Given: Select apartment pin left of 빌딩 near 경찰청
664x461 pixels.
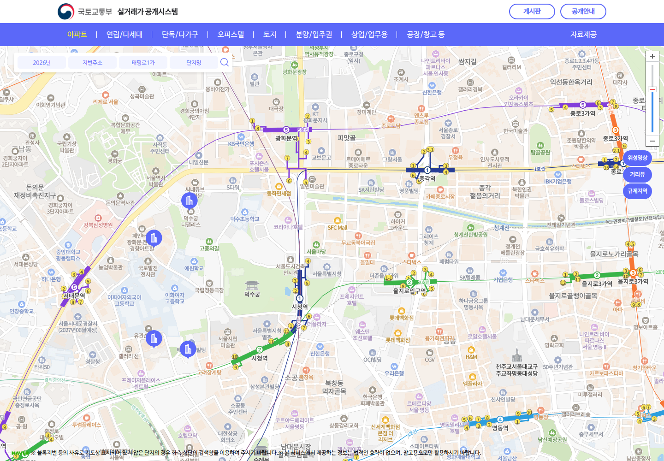Looking at the screenshot, I should pyautogui.click(x=188, y=350).
